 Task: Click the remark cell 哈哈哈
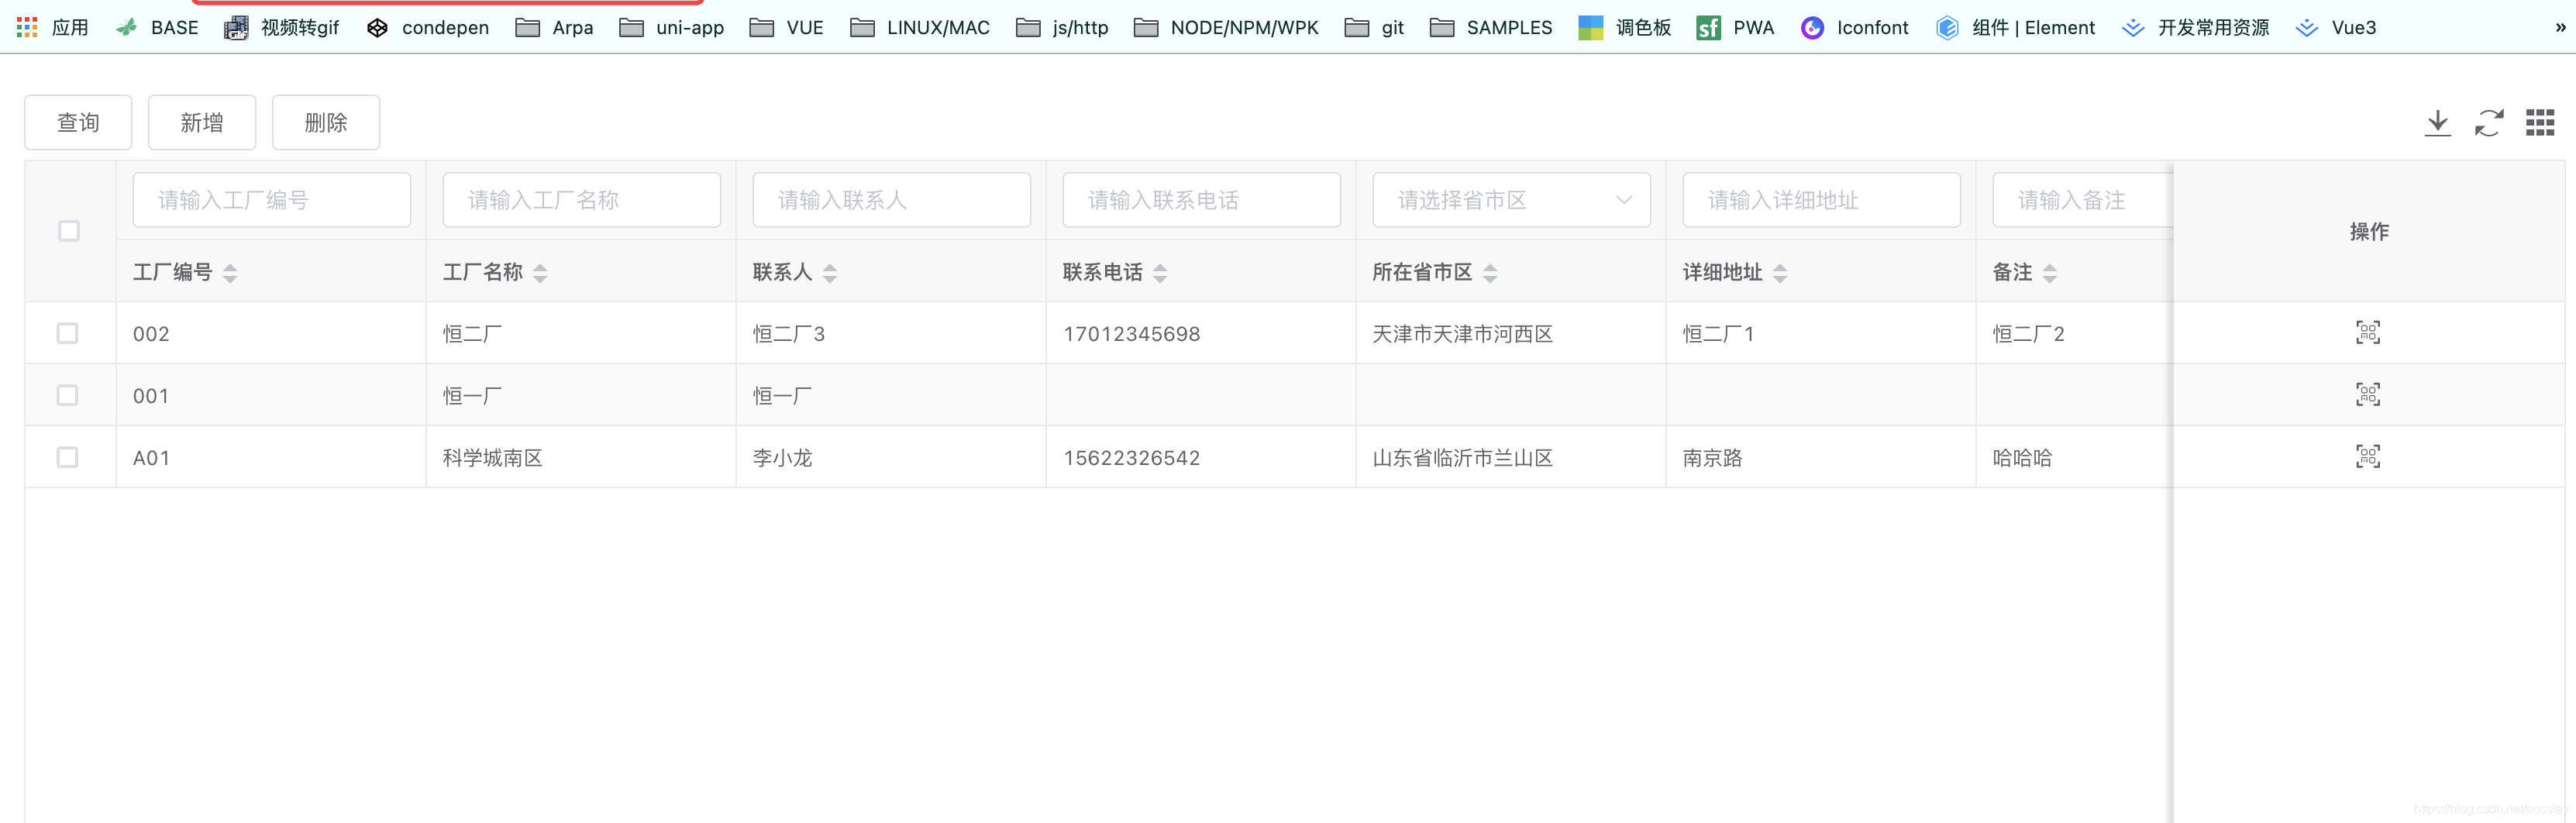2023,458
